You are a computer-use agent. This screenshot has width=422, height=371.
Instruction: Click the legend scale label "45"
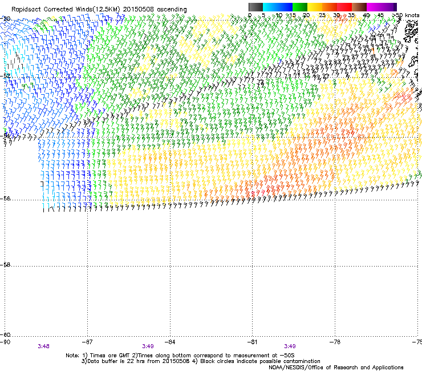(x=380, y=15)
